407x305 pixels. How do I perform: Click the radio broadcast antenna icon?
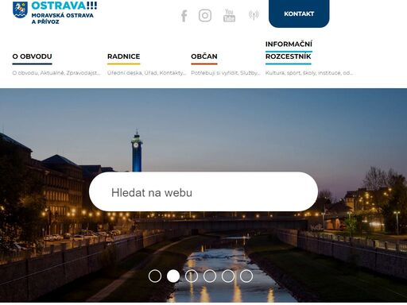pos(254,15)
